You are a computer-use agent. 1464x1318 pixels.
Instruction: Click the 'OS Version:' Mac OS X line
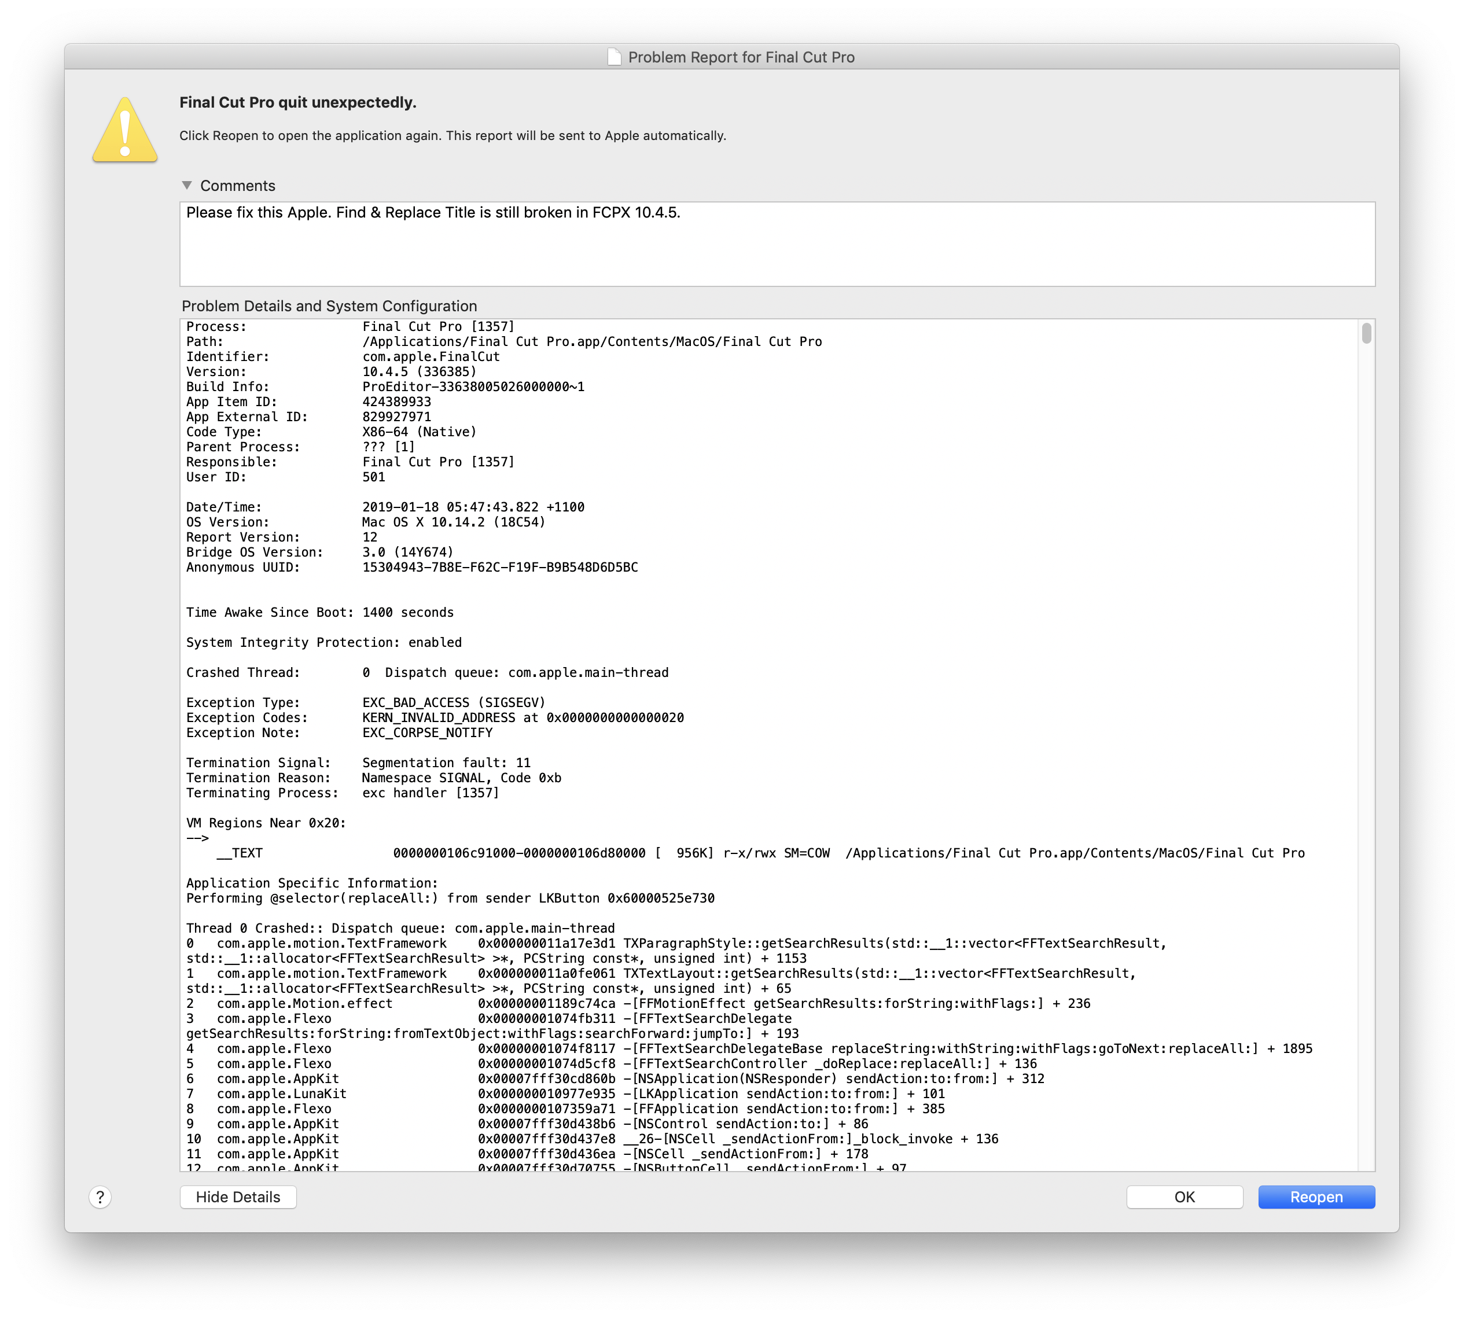(x=366, y=522)
